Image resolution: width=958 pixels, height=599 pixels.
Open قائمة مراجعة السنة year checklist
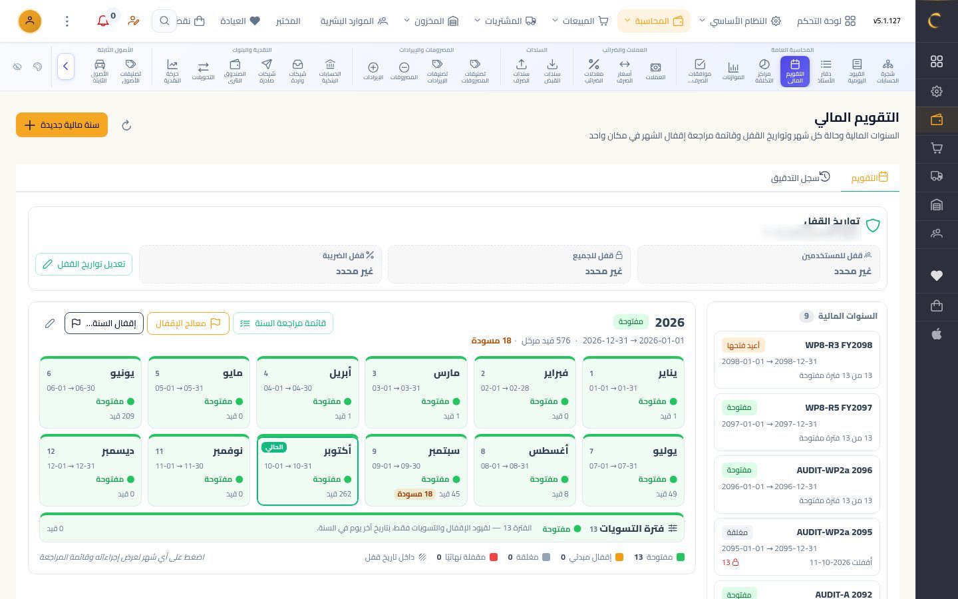coord(283,323)
